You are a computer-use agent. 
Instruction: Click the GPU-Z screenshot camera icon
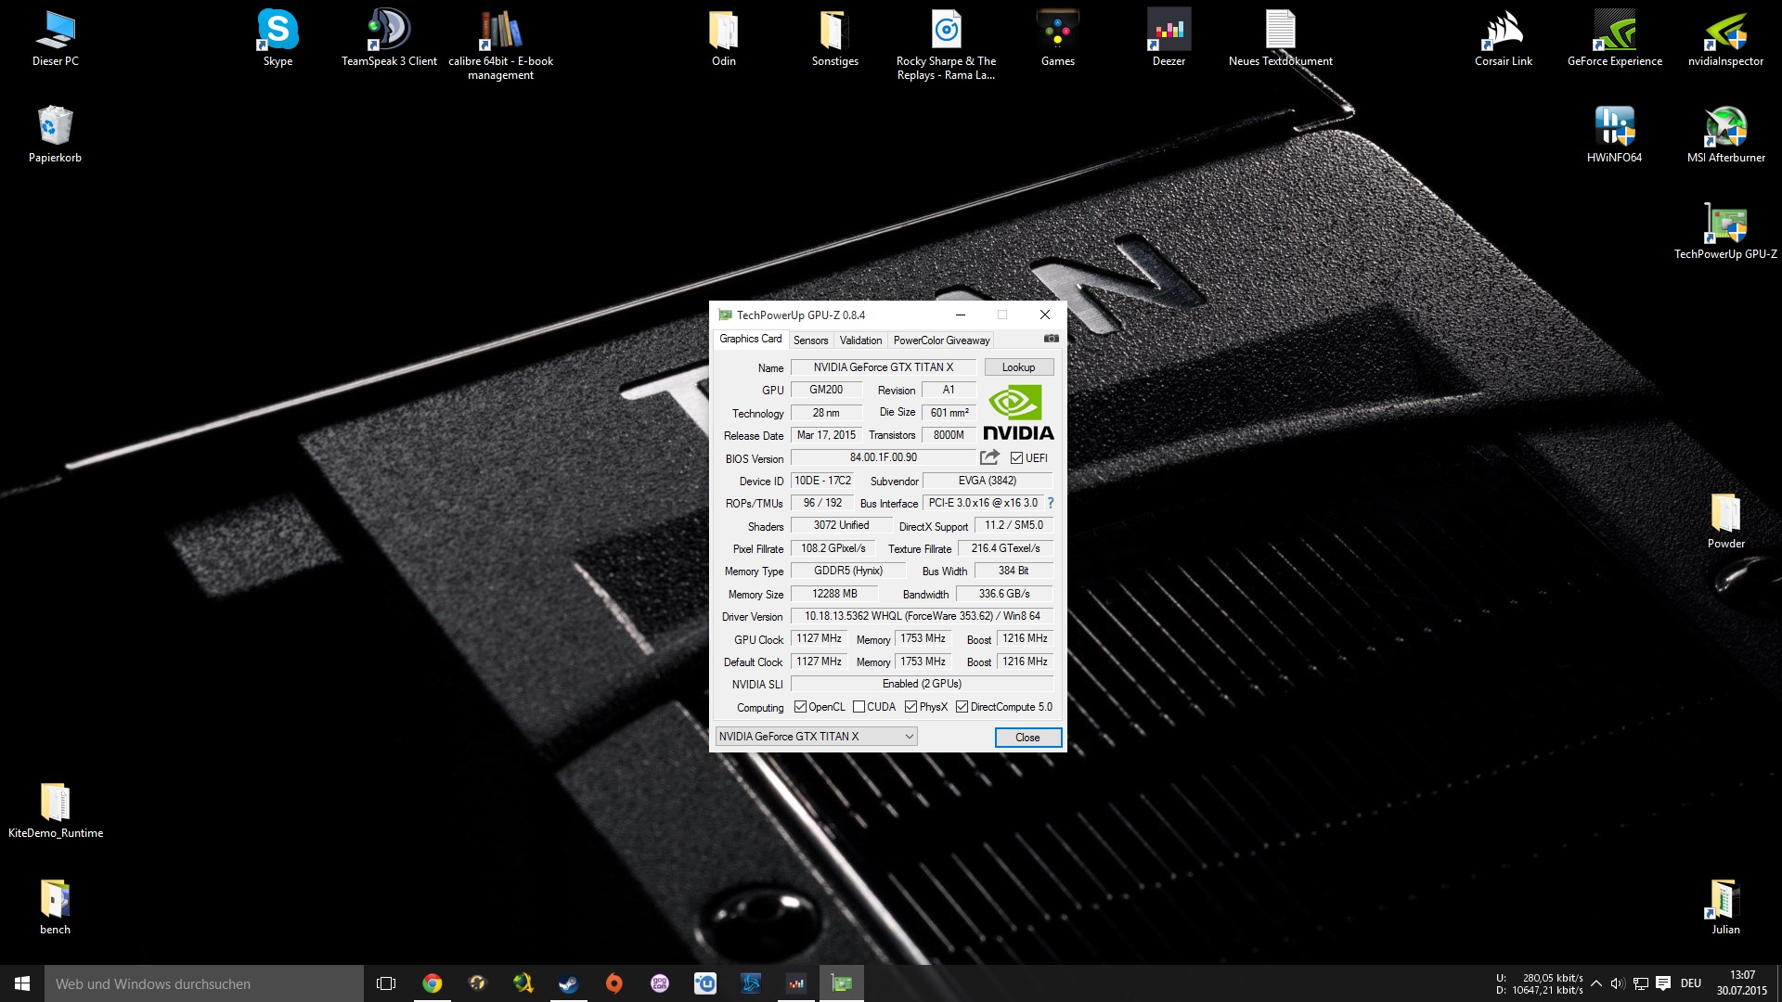[x=1051, y=339]
